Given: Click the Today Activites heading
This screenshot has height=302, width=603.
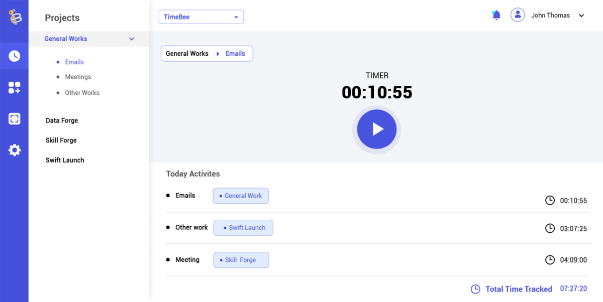Looking at the screenshot, I should click(193, 174).
